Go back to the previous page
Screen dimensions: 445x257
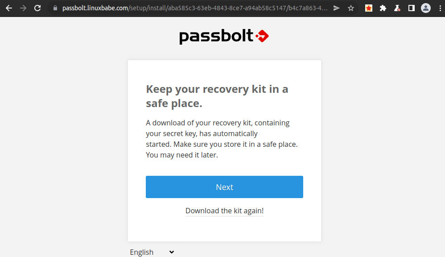[x=9, y=8]
